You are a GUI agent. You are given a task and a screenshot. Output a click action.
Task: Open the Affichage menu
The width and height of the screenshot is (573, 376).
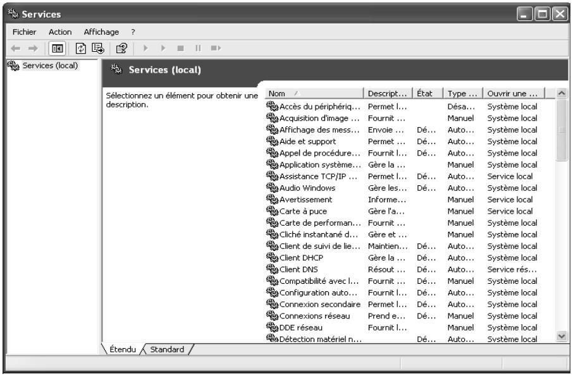click(101, 32)
